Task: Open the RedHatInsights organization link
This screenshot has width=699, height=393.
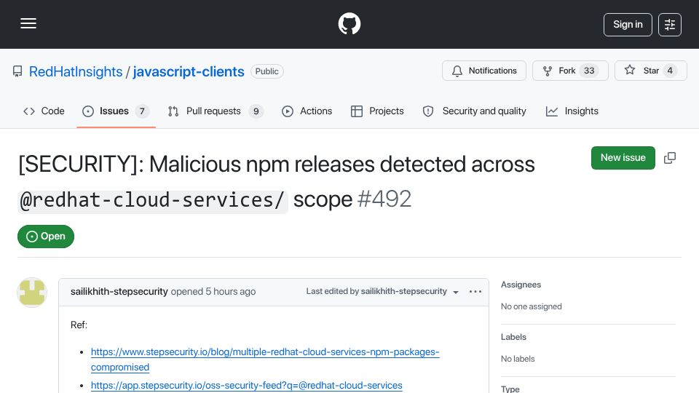Action: pyautogui.click(x=75, y=72)
